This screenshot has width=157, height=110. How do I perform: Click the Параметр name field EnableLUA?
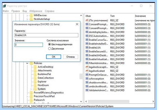[x=46, y=35]
